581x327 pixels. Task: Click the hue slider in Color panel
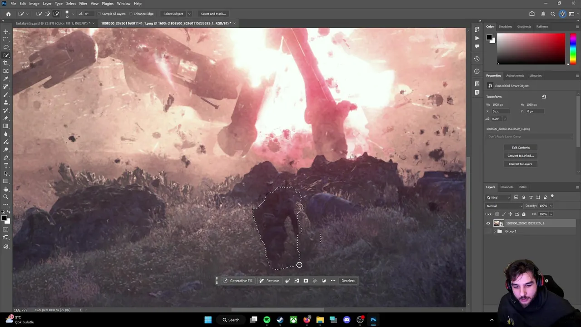coord(573,49)
